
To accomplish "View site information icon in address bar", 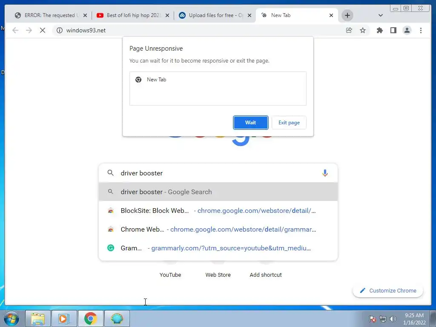I will click(x=60, y=30).
